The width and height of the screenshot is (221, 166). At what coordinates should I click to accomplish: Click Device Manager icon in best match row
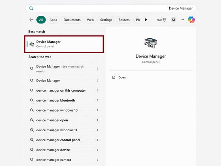coord(32,44)
